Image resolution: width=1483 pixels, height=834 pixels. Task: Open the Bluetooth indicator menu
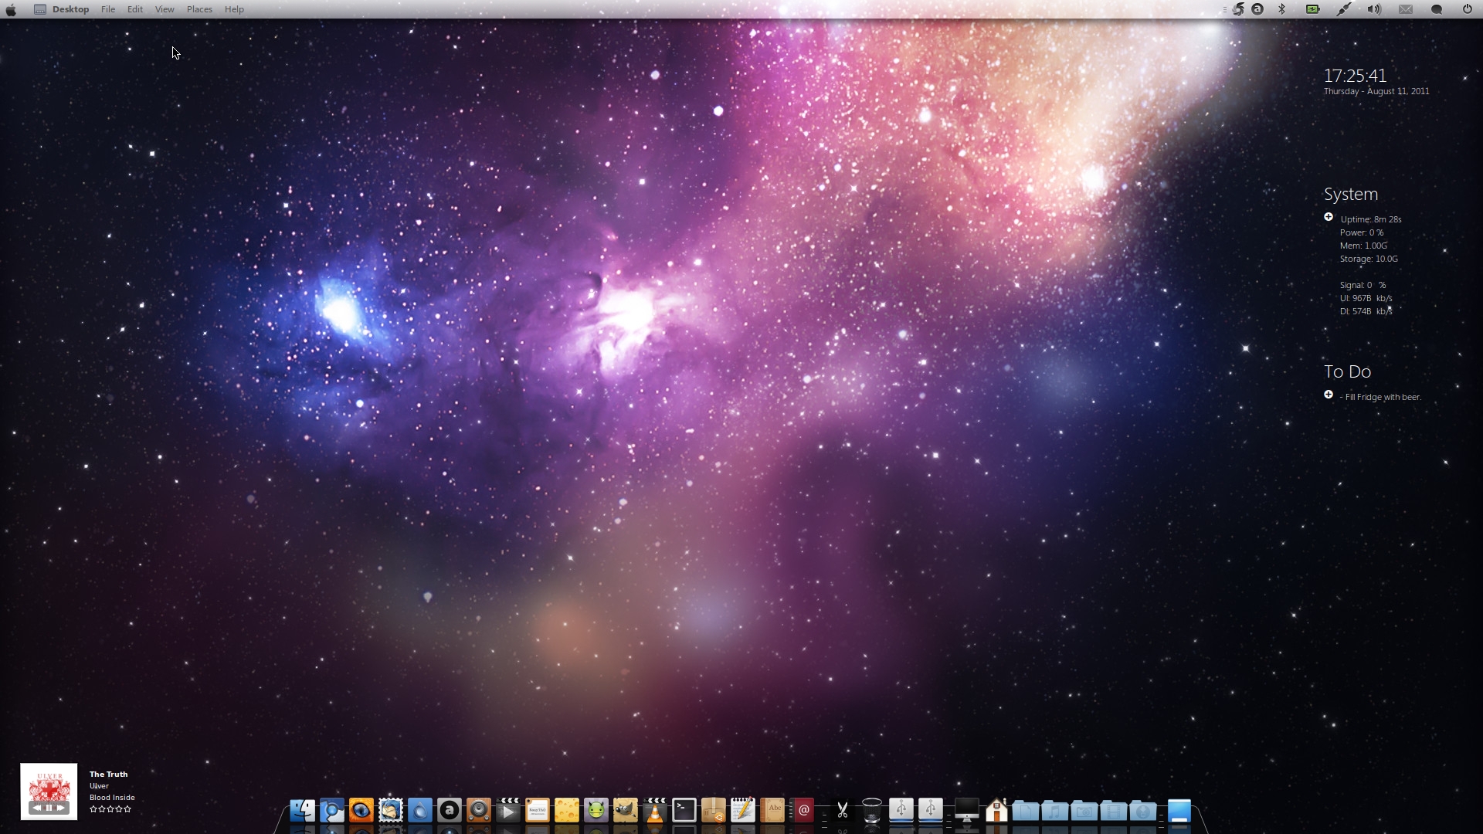pyautogui.click(x=1282, y=9)
